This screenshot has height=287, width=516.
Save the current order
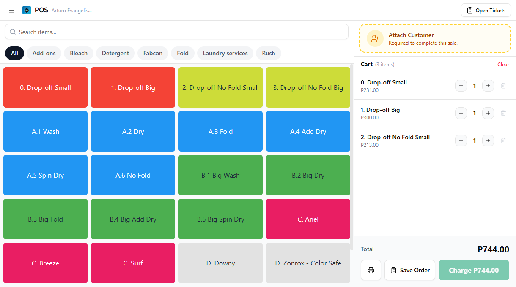click(410, 270)
